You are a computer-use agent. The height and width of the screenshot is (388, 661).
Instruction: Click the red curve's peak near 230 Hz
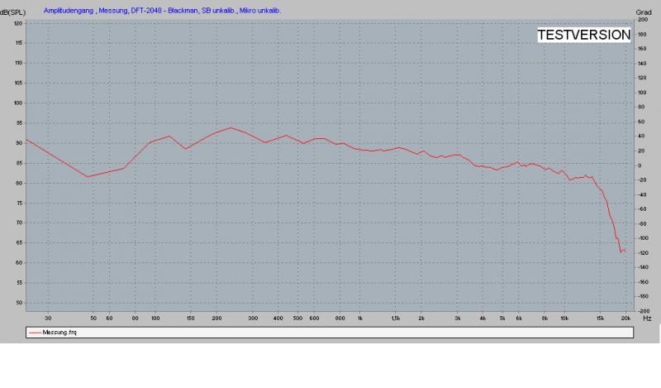231,127
